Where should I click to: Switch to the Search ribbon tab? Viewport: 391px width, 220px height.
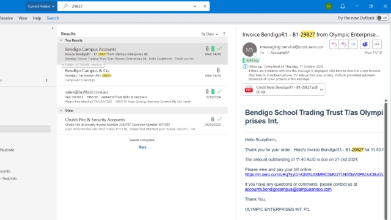pyautogui.click(x=53, y=18)
